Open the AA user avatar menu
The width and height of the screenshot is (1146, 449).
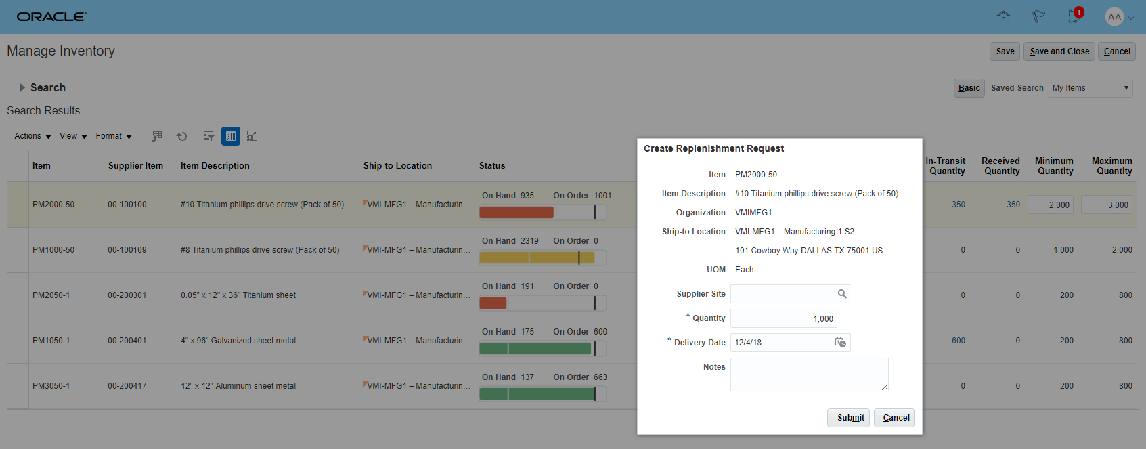tap(1114, 17)
